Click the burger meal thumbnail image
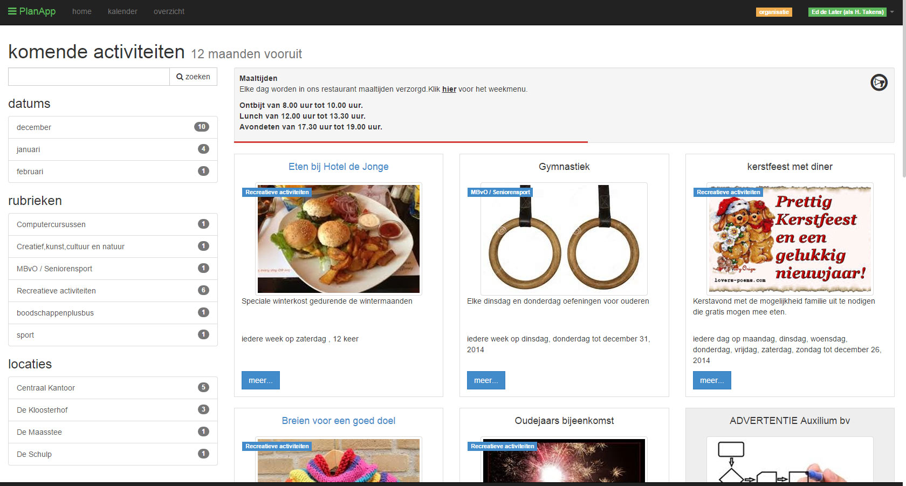 pos(338,239)
